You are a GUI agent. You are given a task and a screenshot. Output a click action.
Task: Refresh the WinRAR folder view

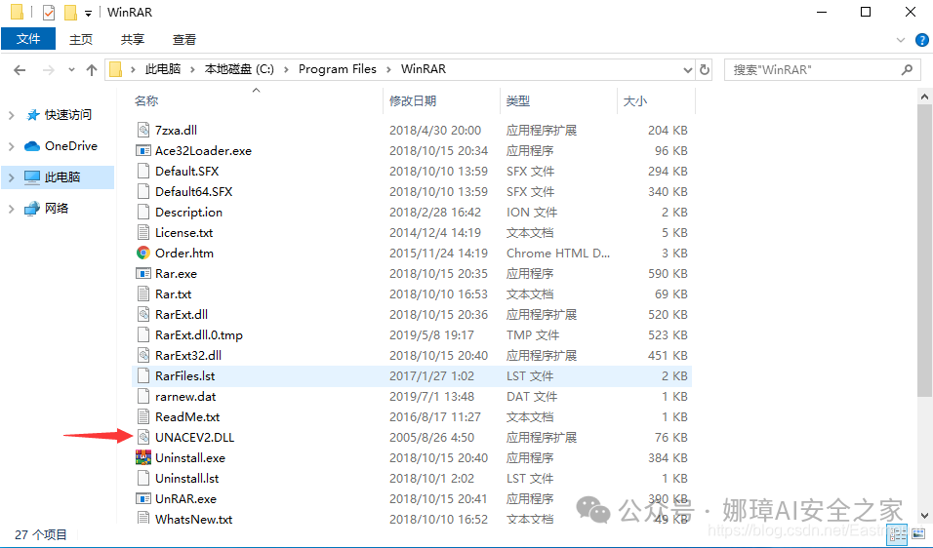pyautogui.click(x=705, y=69)
